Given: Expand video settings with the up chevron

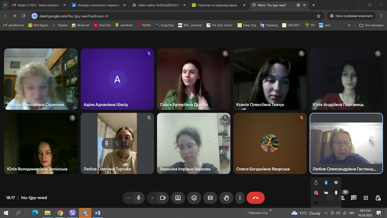Looking at the screenshot, I should (152, 198).
